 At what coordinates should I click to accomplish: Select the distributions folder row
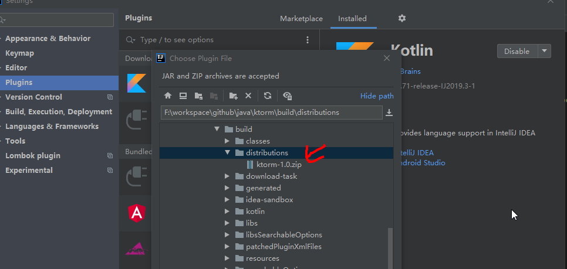point(276,153)
